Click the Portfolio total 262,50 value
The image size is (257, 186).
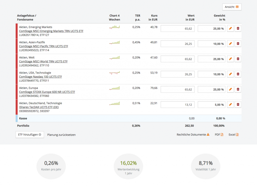(x=189, y=126)
